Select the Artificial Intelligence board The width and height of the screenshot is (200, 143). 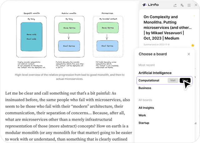(x=155, y=73)
